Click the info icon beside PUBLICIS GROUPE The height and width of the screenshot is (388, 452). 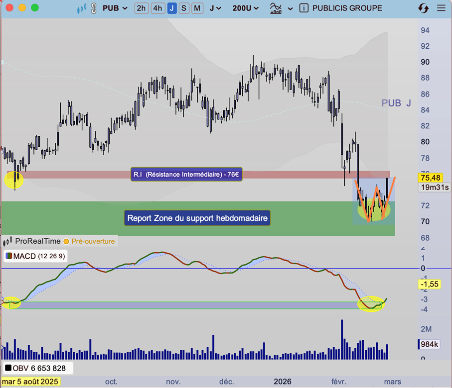point(303,8)
